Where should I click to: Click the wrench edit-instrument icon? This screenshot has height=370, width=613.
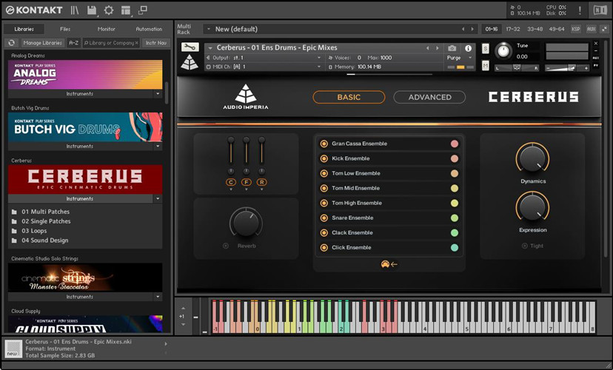coord(190,47)
